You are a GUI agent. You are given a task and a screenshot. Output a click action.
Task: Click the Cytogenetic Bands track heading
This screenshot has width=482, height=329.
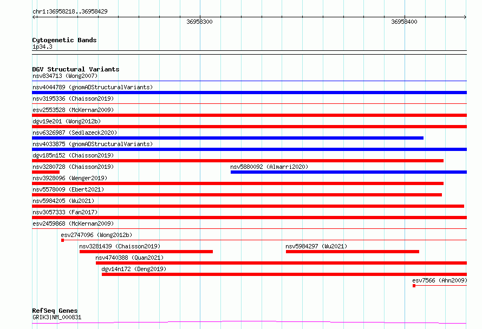64,40
